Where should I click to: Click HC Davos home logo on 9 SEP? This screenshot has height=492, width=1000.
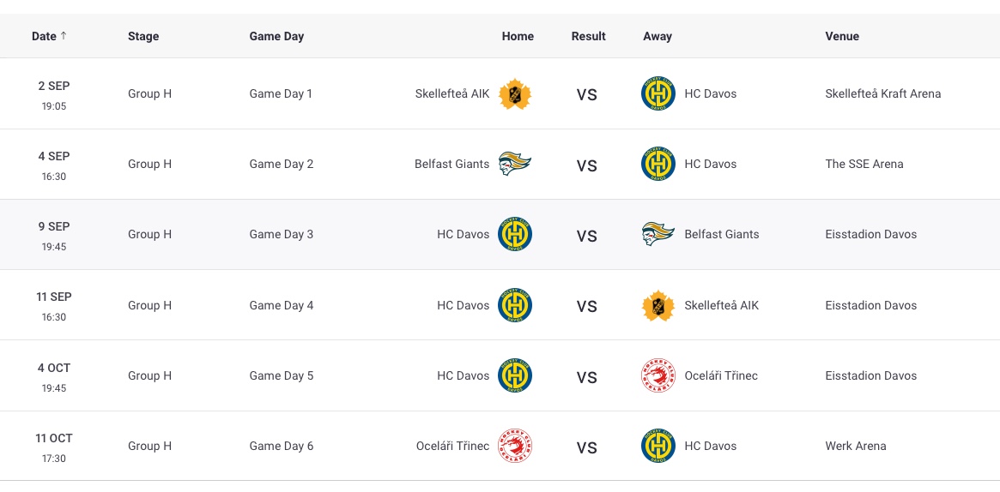point(515,234)
